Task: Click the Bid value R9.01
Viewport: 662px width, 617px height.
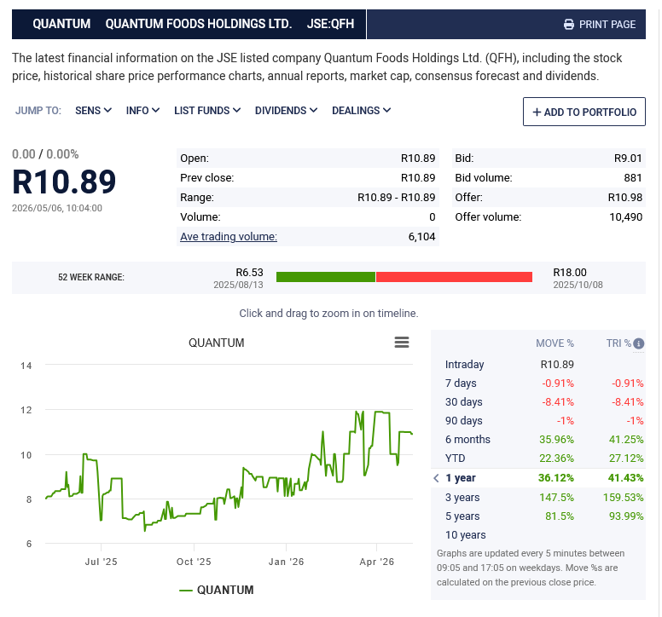Action: pos(628,159)
